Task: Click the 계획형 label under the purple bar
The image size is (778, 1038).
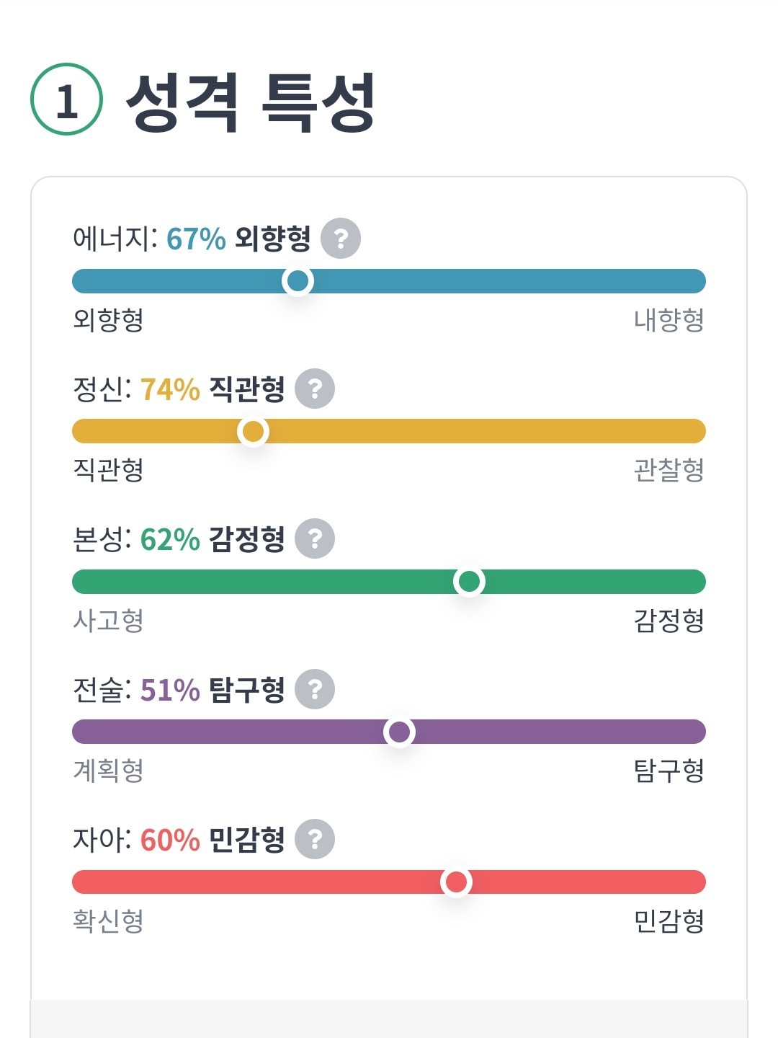Action: click(109, 771)
